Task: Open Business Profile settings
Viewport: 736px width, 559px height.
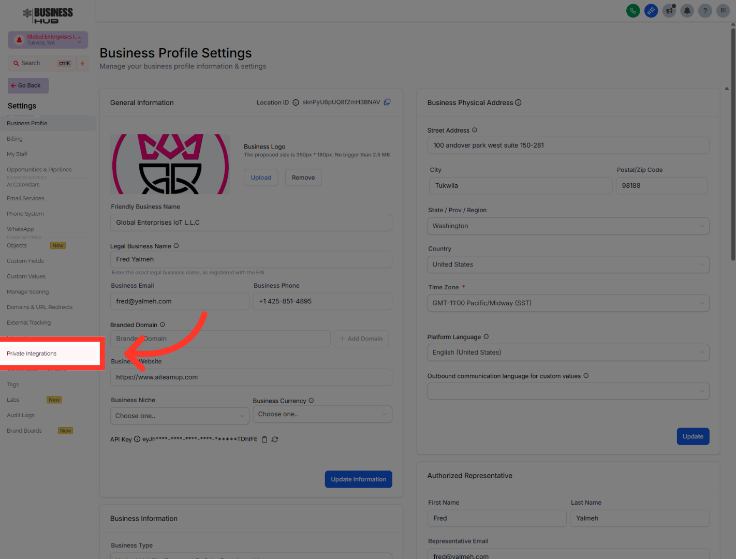Action: [27, 123]
